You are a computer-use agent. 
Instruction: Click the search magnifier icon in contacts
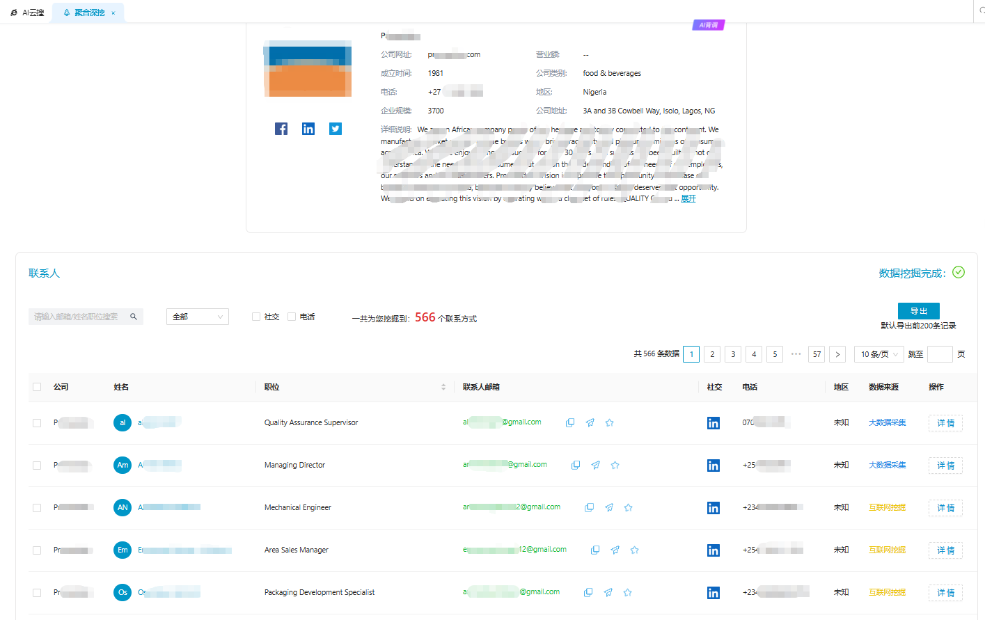point(134,317)
